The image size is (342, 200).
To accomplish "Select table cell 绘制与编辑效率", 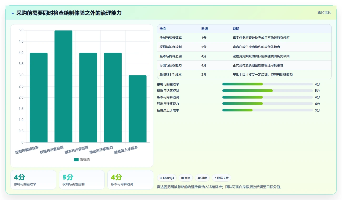I will [170, 38].
